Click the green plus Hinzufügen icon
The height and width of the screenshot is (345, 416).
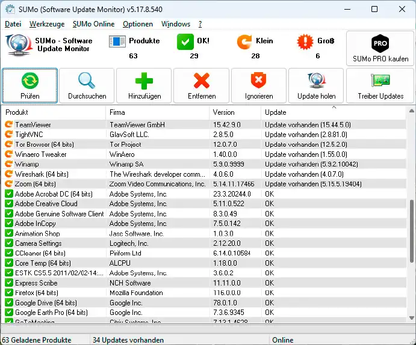[x=144, y=81]
